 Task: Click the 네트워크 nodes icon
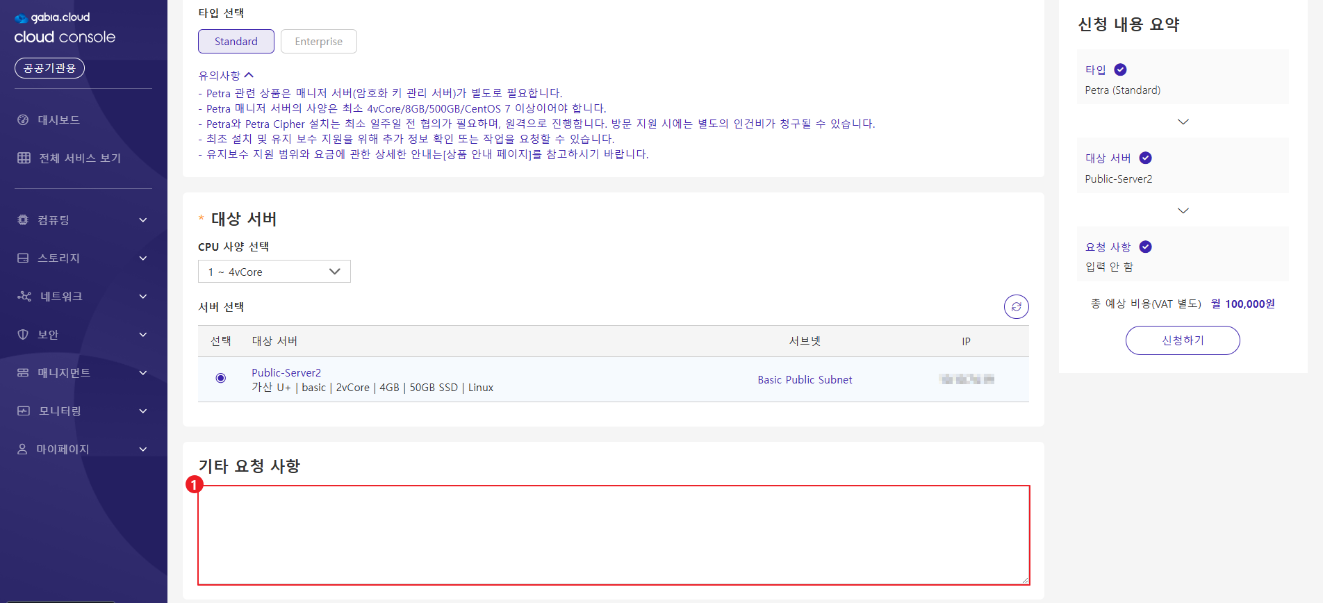tap(24, 296)
